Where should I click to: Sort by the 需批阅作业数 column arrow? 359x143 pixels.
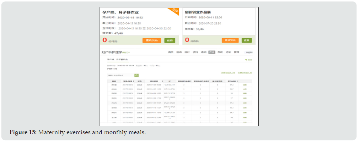pyautogui.click(x=191, y=81)
